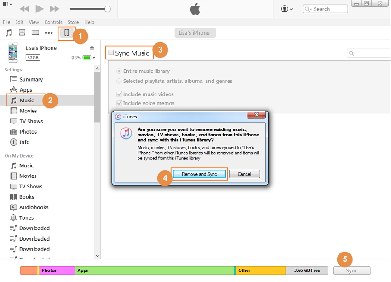
Task: Cancel the iTunes confirmation dialog
Action: coord(244,174)
